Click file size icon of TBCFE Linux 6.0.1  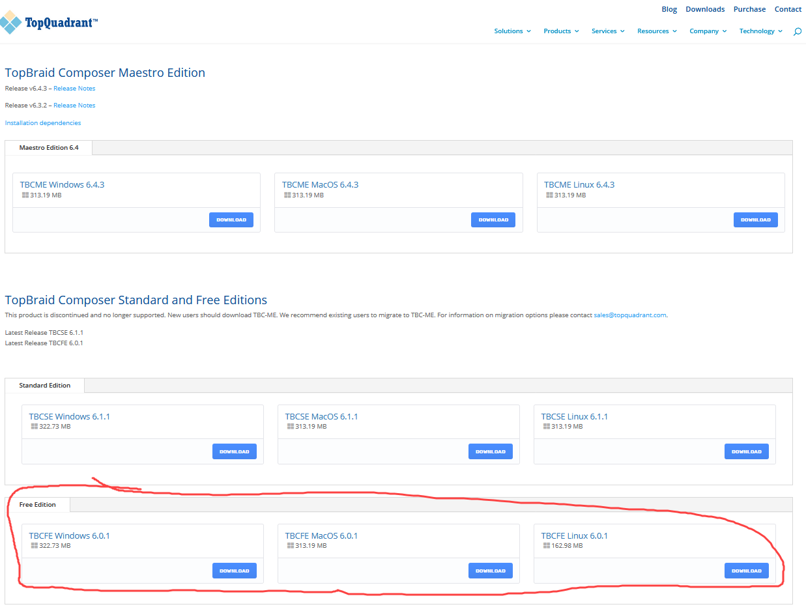click(547, 546)
